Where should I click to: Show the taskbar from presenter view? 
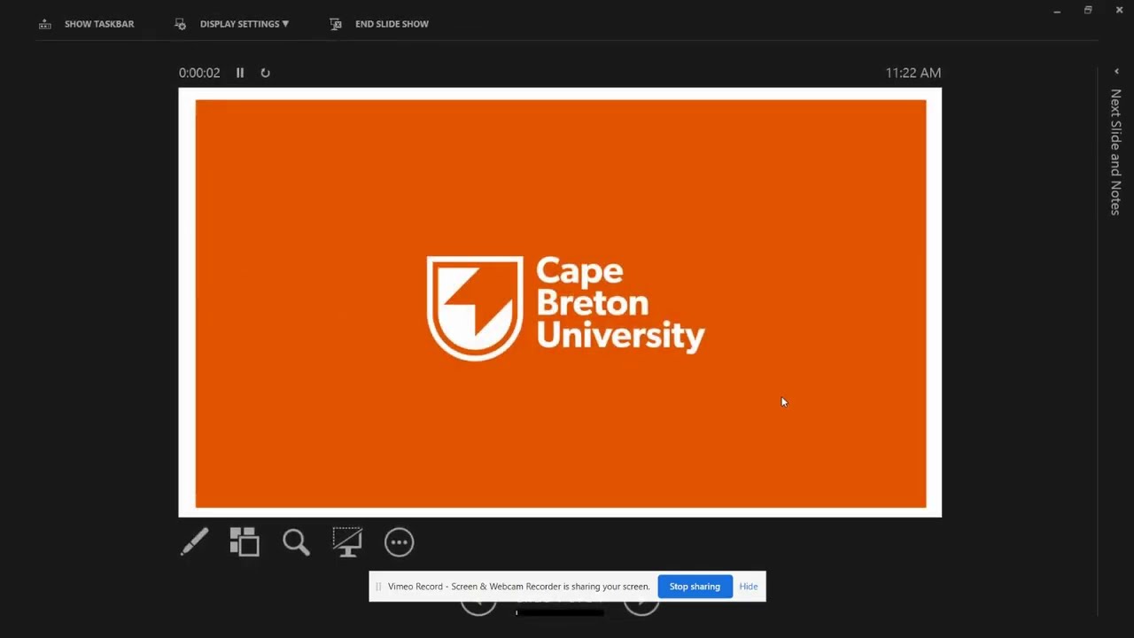click(x=87, y=24)
